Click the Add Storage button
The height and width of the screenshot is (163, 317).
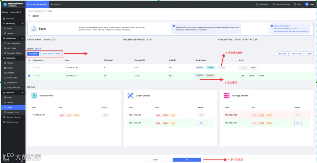pos(296,54)
